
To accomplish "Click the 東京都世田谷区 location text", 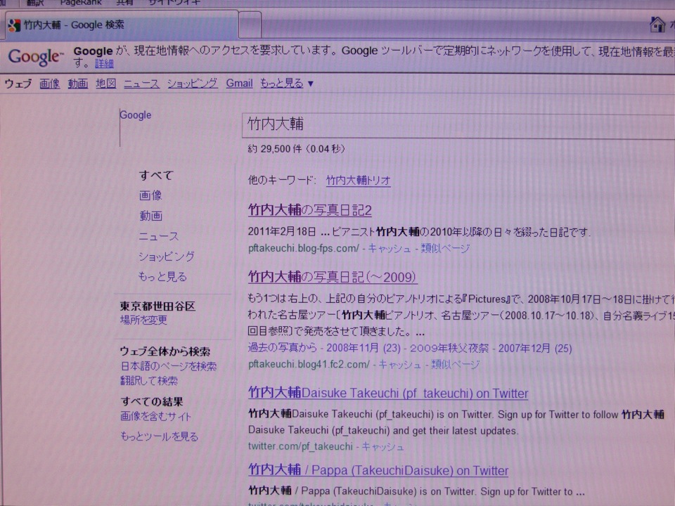I will pos(157,306).
